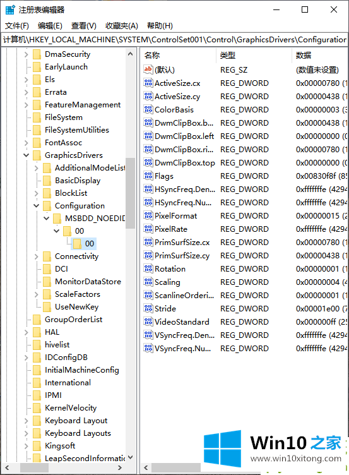The image size is (349, 475).
Task: Select the MonitorDataStore folder icon
Action: [47, 282]
